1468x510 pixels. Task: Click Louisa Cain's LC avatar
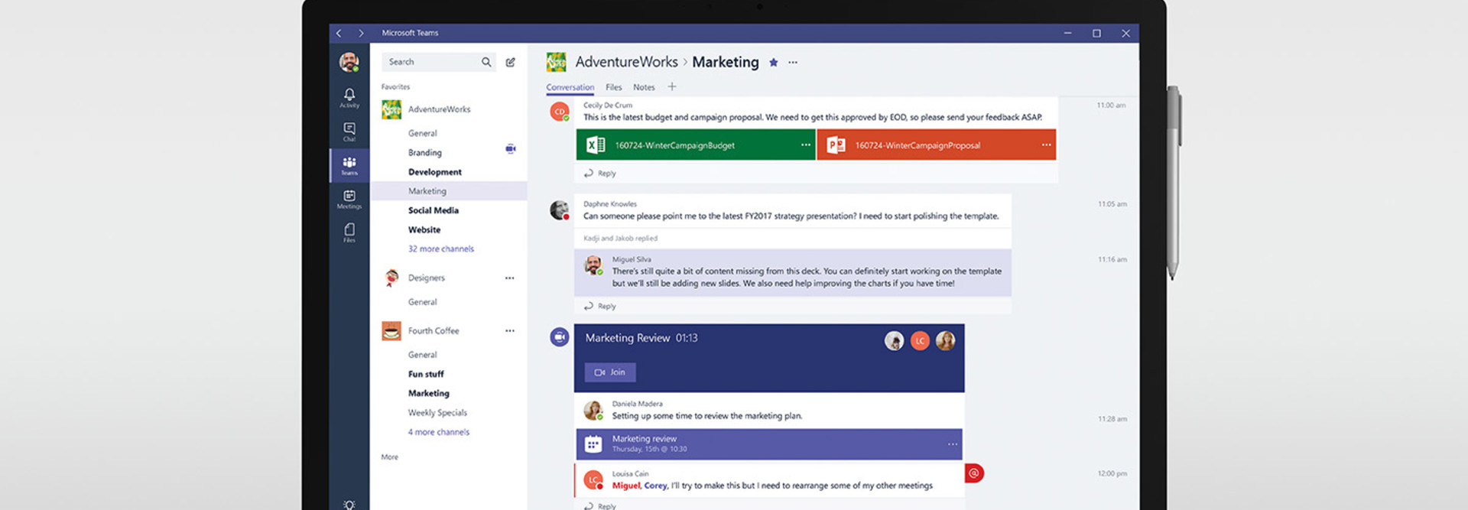point(593,480)
